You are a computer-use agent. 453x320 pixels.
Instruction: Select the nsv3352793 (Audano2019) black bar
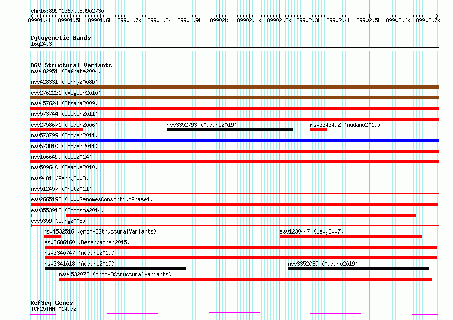(x=230, y=130)
